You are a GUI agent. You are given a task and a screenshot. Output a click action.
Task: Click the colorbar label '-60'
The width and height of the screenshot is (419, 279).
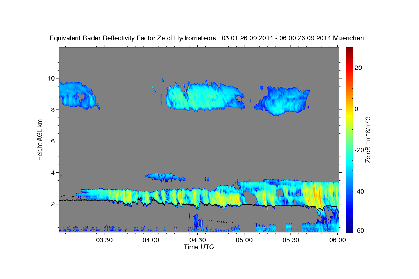coord(359,231)
